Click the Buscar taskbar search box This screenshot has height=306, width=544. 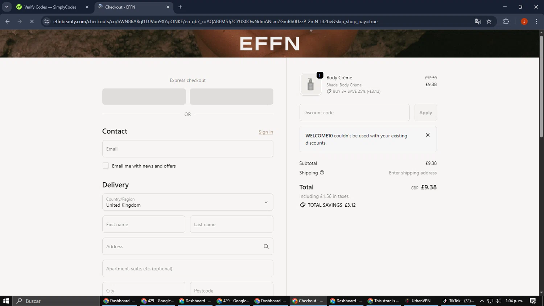pos(56,301)
